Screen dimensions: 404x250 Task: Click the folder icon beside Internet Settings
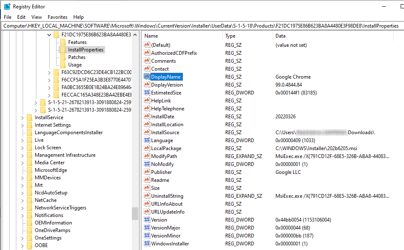point(29,125)
